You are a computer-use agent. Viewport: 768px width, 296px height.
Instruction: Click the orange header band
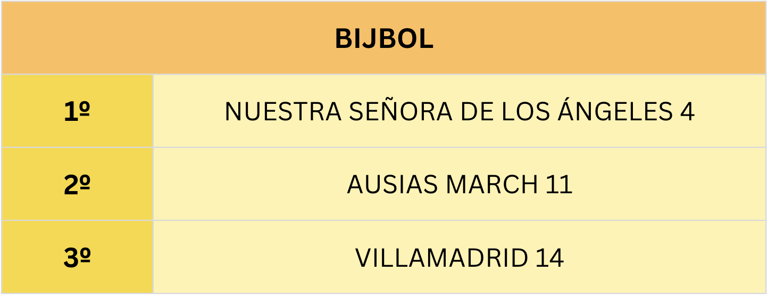tap(160, 37)
